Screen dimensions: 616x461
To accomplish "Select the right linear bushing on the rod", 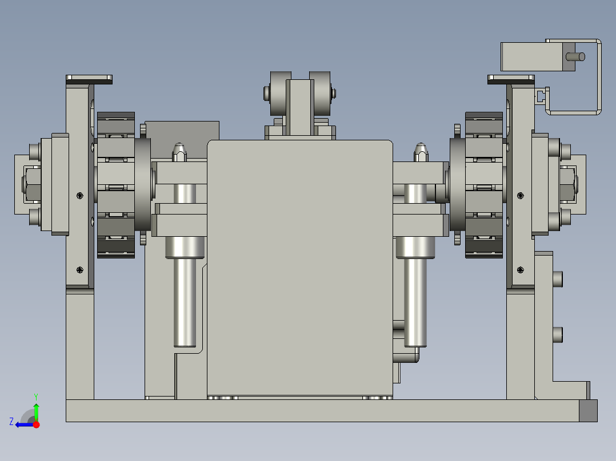I will (415, 247).
